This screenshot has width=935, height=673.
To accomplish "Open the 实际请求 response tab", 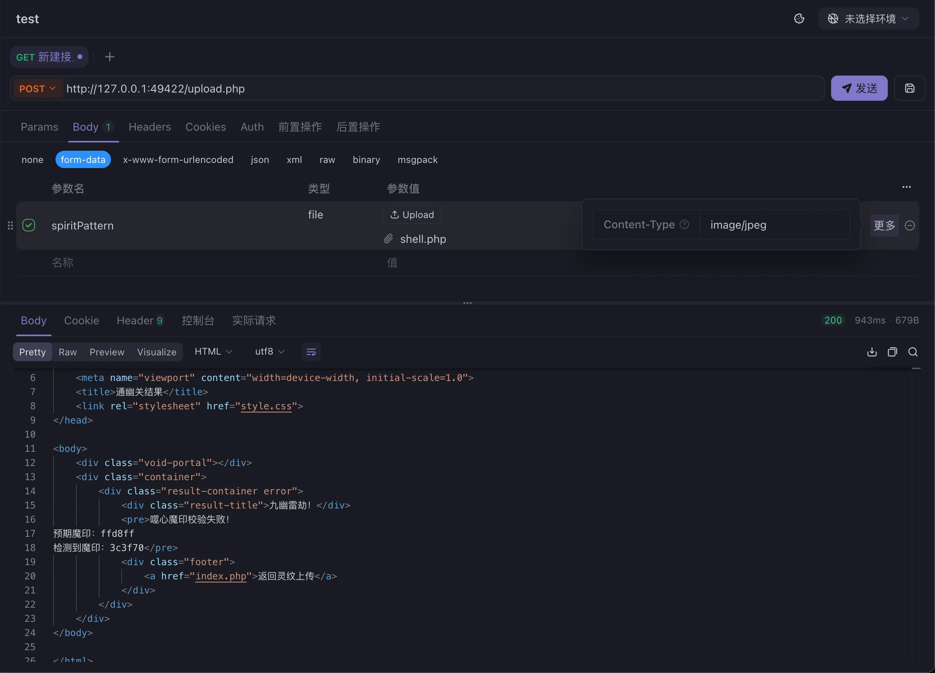I will click(253, 320).
